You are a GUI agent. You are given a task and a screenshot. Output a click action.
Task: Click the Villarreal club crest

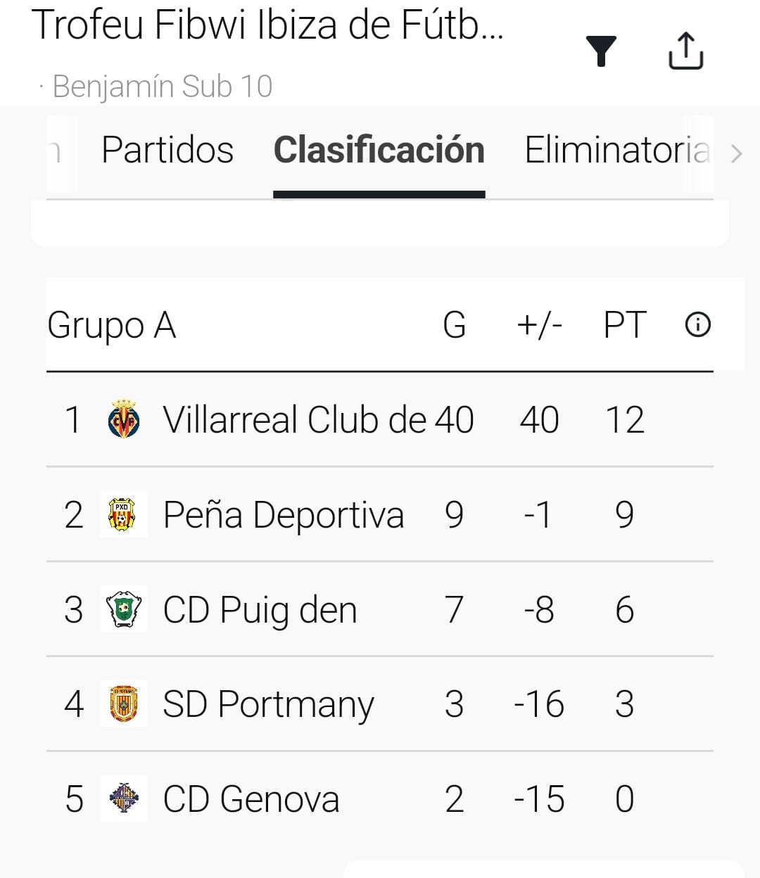124,419
